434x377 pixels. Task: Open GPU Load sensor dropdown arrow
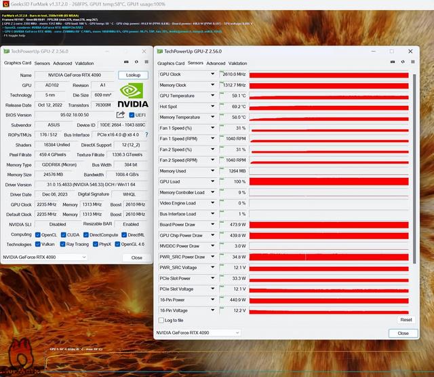coord(212,181)
